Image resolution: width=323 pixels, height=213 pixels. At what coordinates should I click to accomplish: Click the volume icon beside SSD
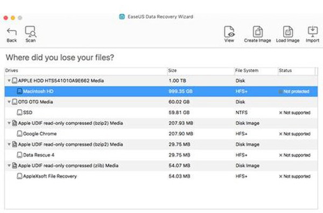tap(19, 112)
